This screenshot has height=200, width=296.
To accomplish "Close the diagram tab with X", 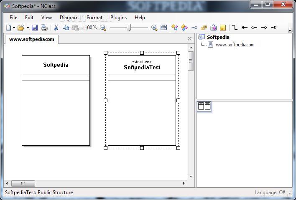I will (189, 39).
